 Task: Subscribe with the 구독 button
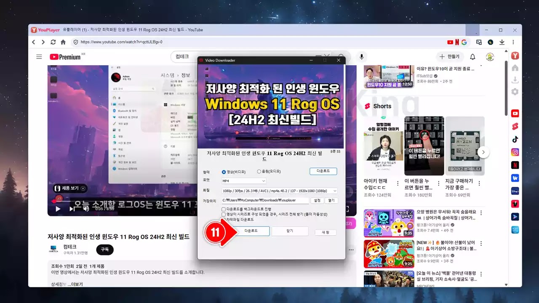pos(105,250)
